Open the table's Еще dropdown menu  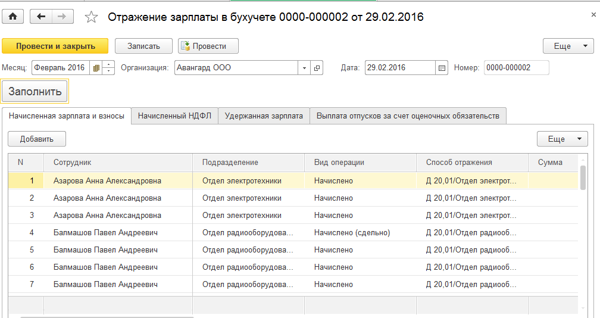click(562, 139)
